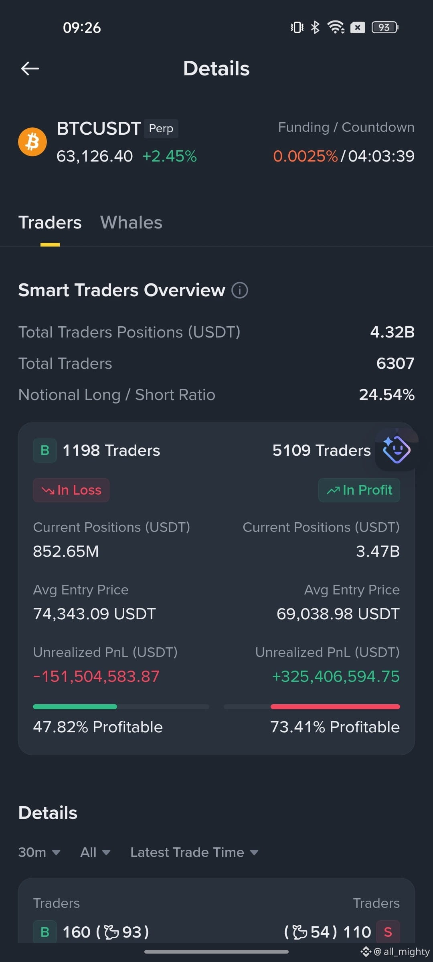Tap green B icon beside 1198 Traders
This screenshot has width=433, height=962.
click(45, 451)
